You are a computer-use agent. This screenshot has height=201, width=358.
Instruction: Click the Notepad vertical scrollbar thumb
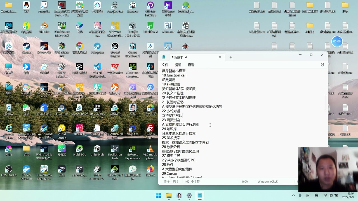326,102
